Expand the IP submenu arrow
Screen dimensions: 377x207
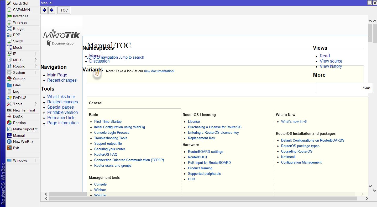click(36, 54)
